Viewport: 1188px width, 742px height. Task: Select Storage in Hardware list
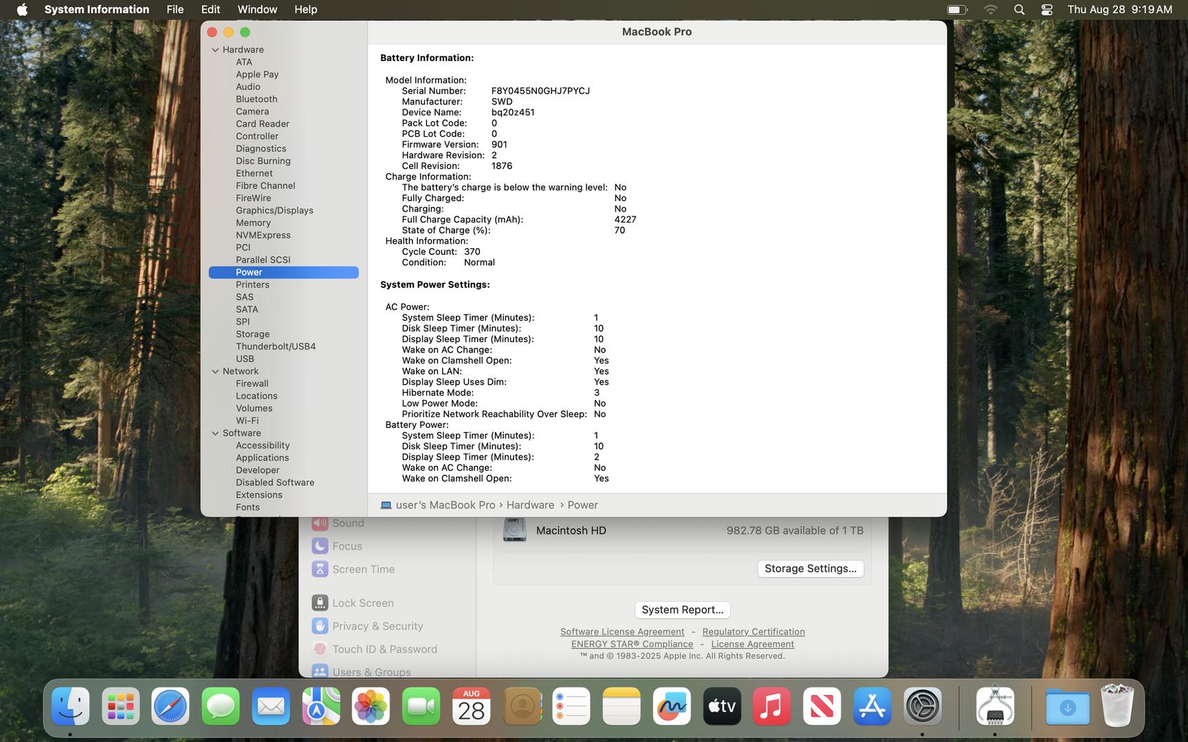252,334
